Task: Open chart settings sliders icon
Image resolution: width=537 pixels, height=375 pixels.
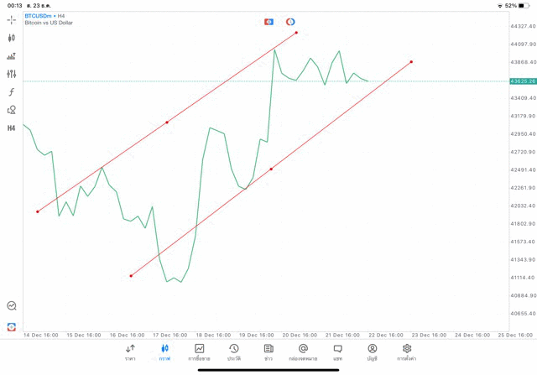Action: tap(12, 74)
